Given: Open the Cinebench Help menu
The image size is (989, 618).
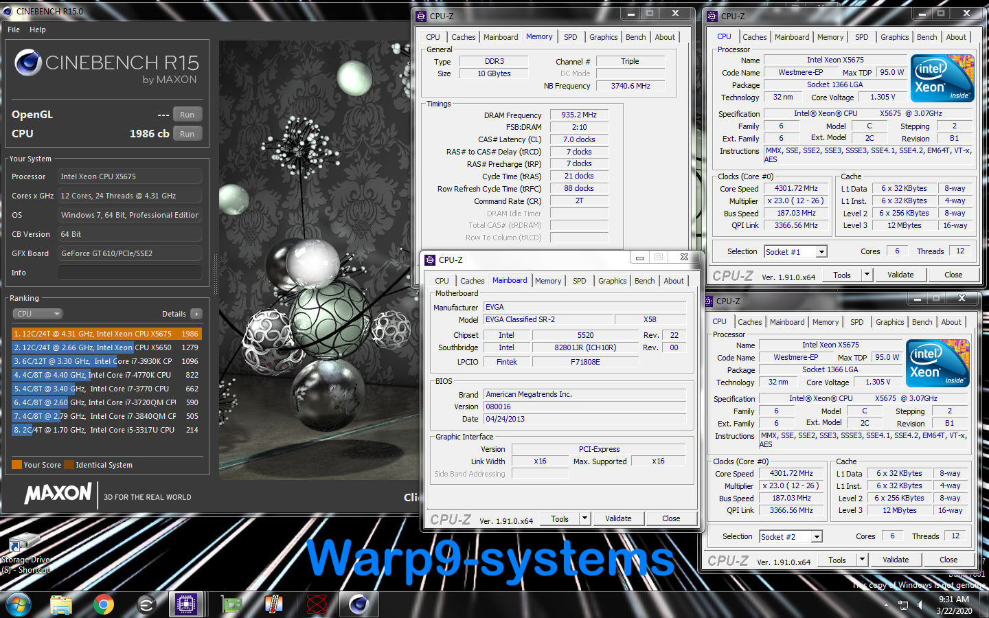Looking at the screenshot, I should [38, 30].
